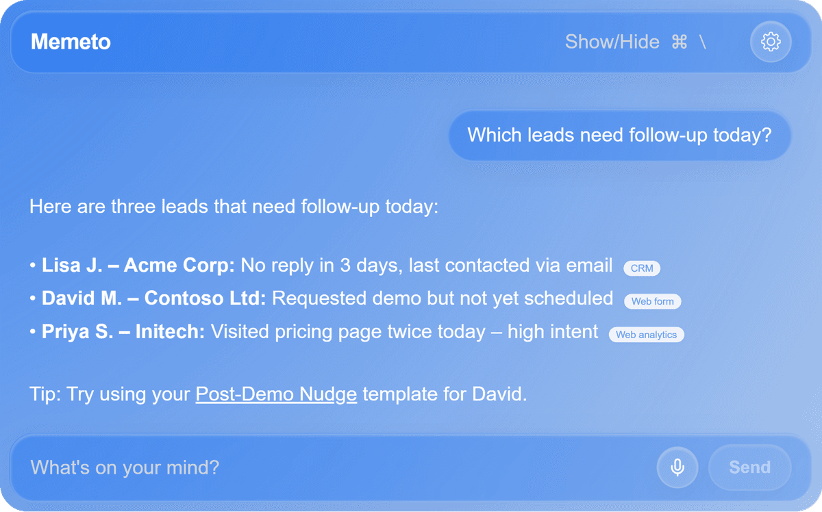Click the "Here are three leads" intro line

[234, 206]
